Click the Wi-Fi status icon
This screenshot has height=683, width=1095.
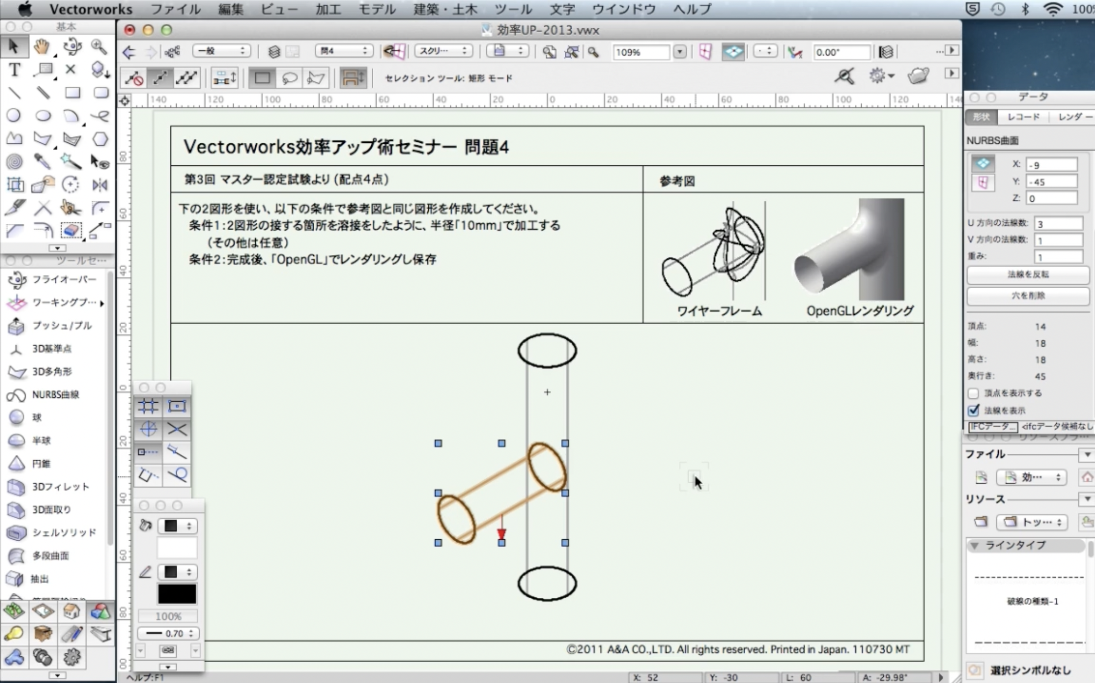pos(1052,9)
